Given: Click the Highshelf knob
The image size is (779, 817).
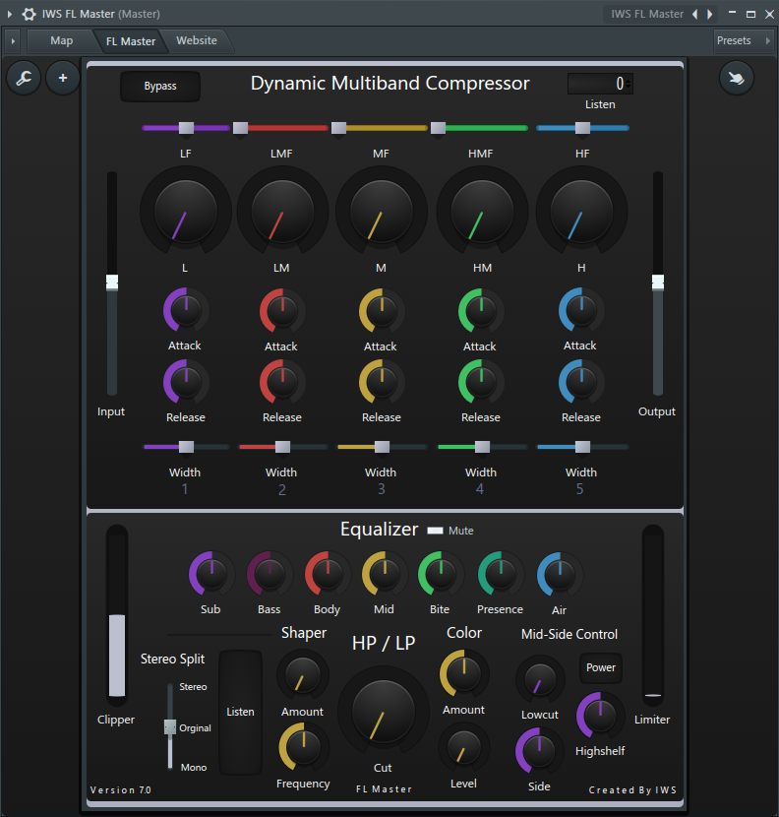Looking at the screenshot, I should pos(600,715).
